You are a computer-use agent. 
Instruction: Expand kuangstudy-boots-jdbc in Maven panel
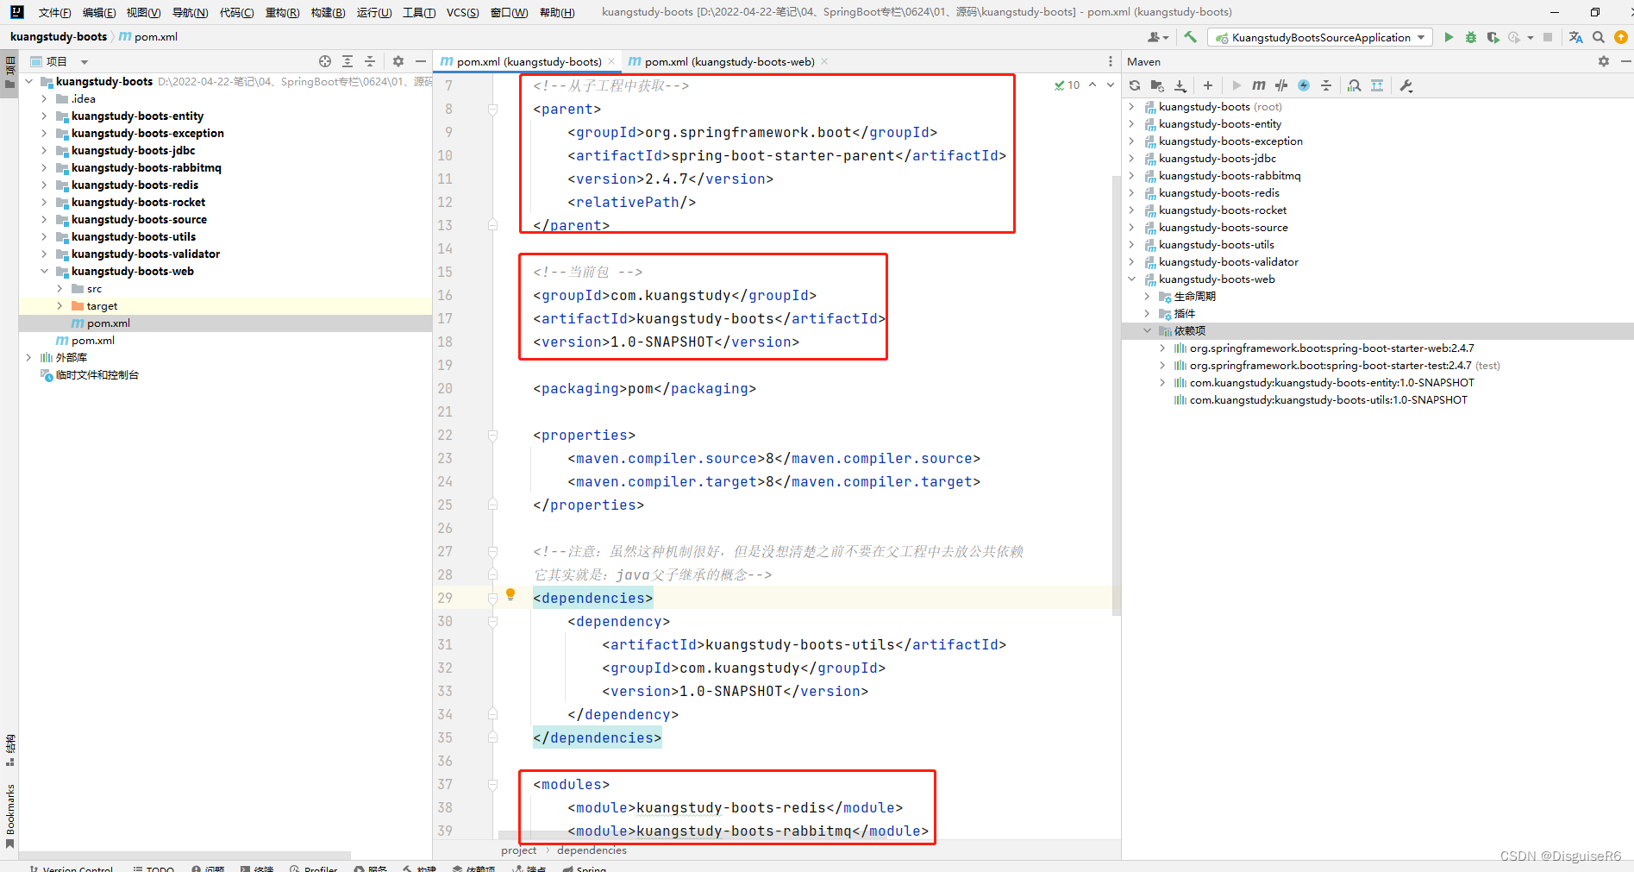tap(1131, 158)
